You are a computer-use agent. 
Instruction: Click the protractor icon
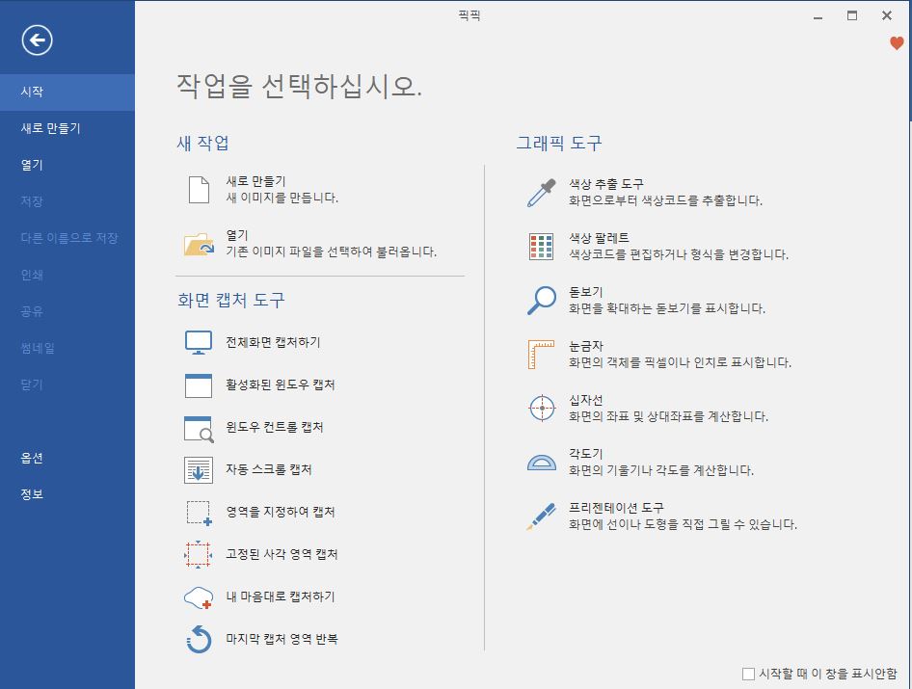click(x=542, y=463)
